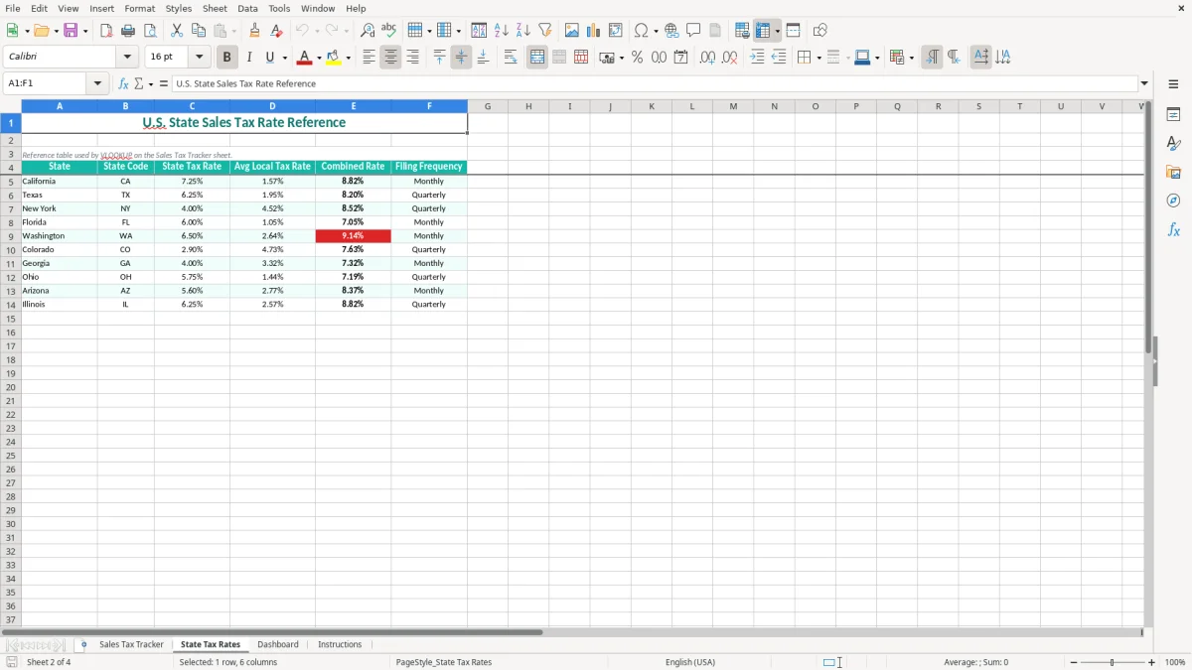The image size is (1192, 670).
Task: Open the Font Size dropdown list
Action: [199, 58]
